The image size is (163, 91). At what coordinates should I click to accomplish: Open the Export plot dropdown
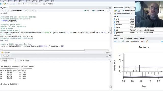(x=135, y=41)
